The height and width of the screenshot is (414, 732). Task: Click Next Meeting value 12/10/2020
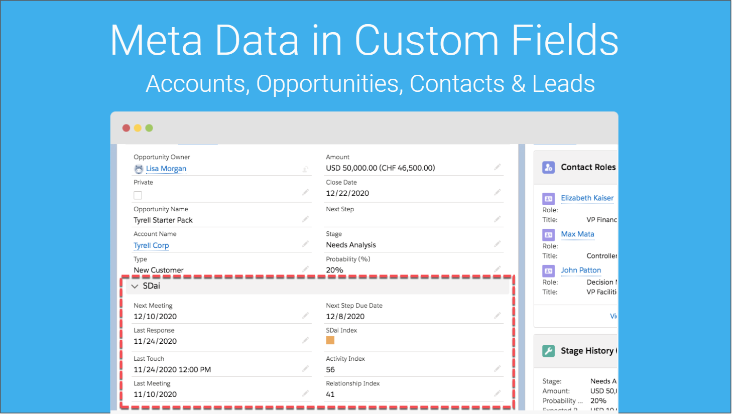pos(155,317)
